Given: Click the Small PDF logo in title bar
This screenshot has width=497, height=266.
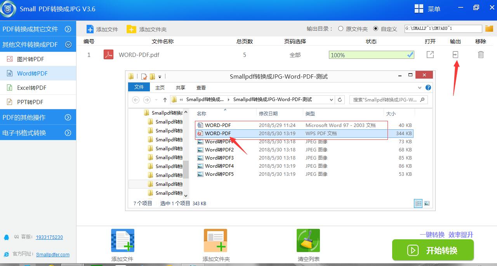Looking at the screenshot, I should pyautogui.click(x=8, y=9).
